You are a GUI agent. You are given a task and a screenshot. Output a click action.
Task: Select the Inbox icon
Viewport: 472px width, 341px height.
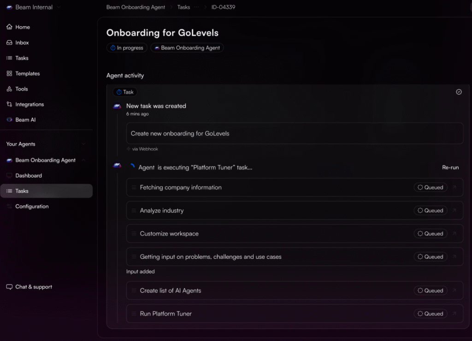(9, 42)
